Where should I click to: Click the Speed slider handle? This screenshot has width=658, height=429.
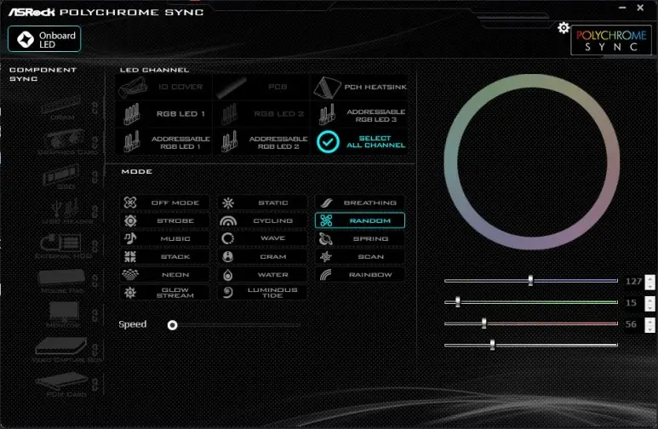[172, 325]
